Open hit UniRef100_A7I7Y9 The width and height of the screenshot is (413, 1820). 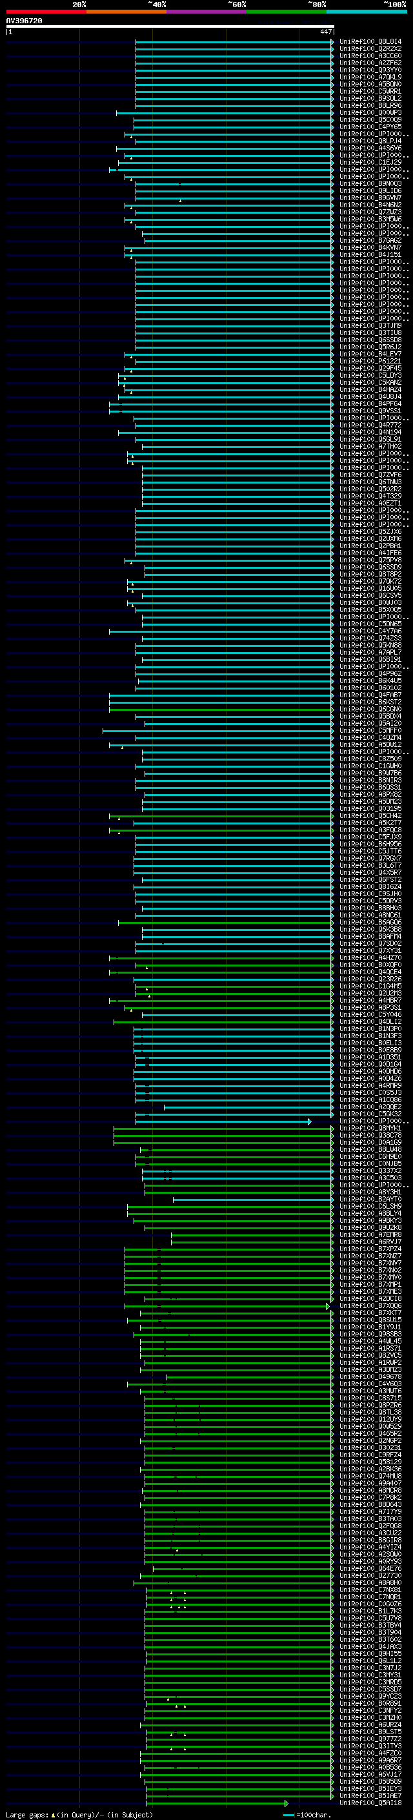[x=370, y=1511]
